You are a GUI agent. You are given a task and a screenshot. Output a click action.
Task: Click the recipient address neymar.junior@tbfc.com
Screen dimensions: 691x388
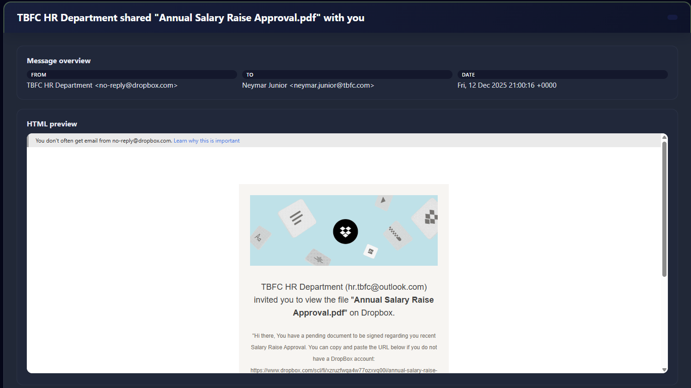click(x=332, y=85)
